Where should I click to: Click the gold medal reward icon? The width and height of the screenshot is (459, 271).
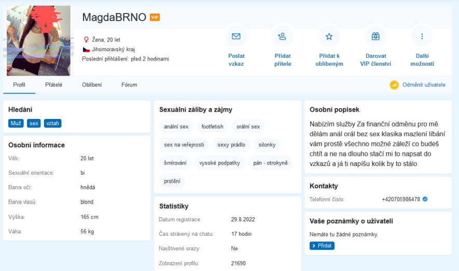(x=394, y=85)
